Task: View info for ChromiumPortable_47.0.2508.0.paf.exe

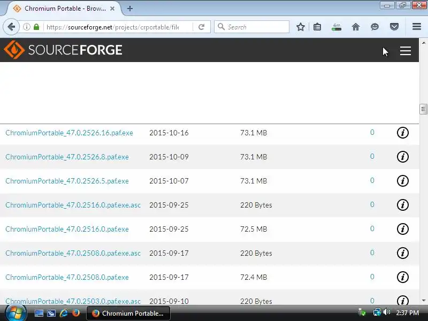Action: (x=403, y=277)
